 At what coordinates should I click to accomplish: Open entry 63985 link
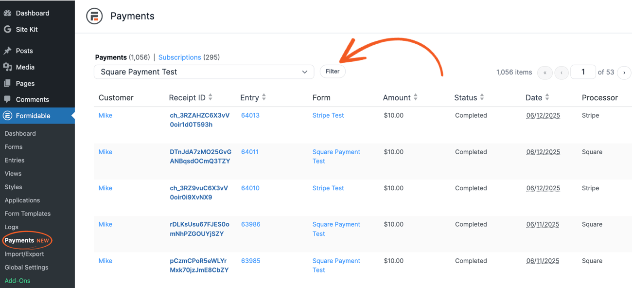251,261
